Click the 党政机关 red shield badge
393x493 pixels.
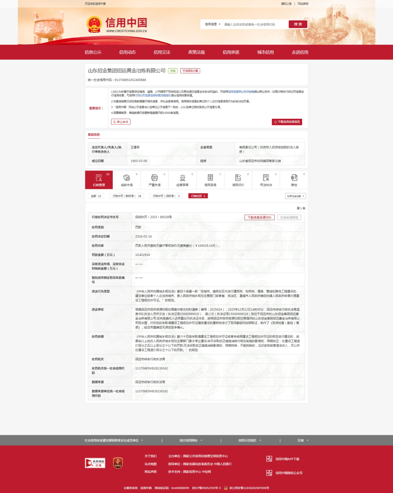click(118, 463)
